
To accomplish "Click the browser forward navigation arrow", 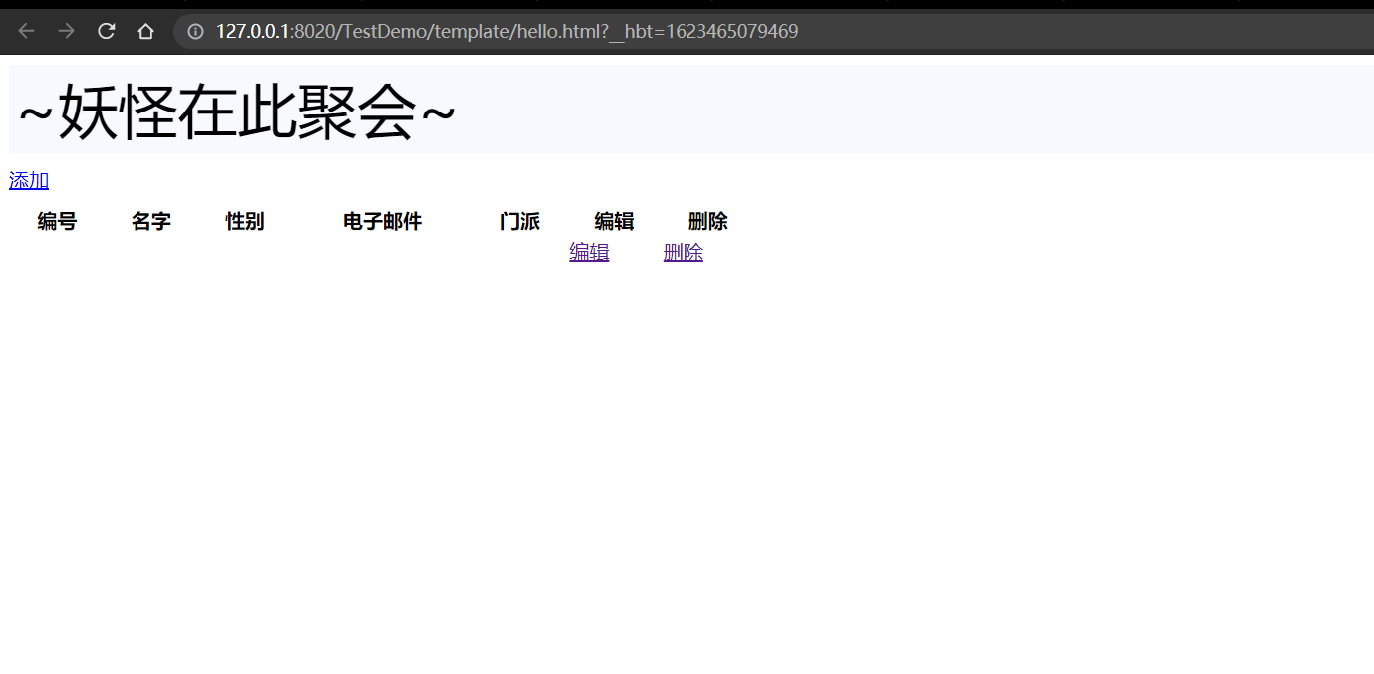I will tap(66, 30).
